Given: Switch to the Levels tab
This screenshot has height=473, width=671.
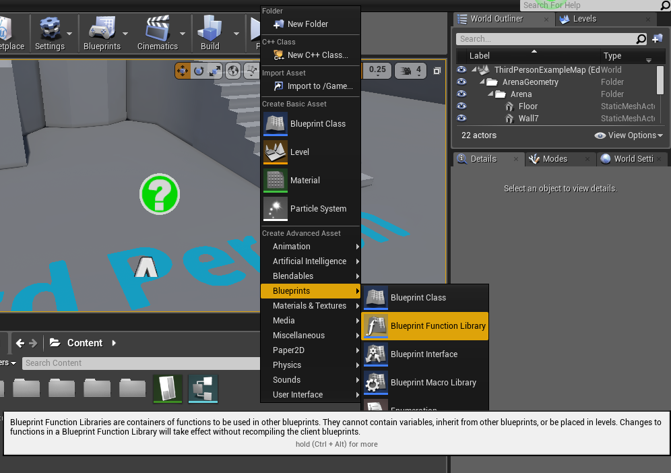Looking at the screenshot, I should pyautogui.click(x=605, y=19).
